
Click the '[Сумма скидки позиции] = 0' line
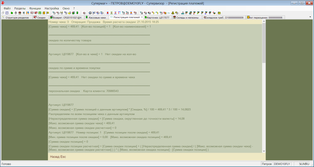[x=68, y=142]
